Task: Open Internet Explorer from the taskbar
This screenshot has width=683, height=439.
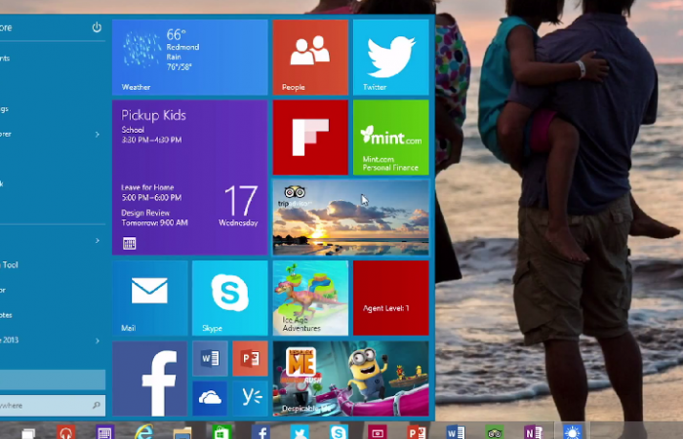Action: (x=144, y=431)
